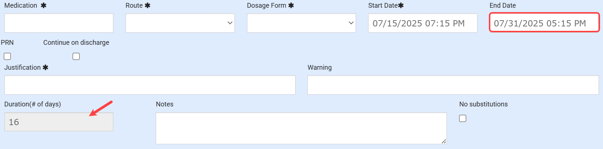This screenshot has height=149, width=603.
Task: Focus the Notes text area
Action: (x=301, y=128)
